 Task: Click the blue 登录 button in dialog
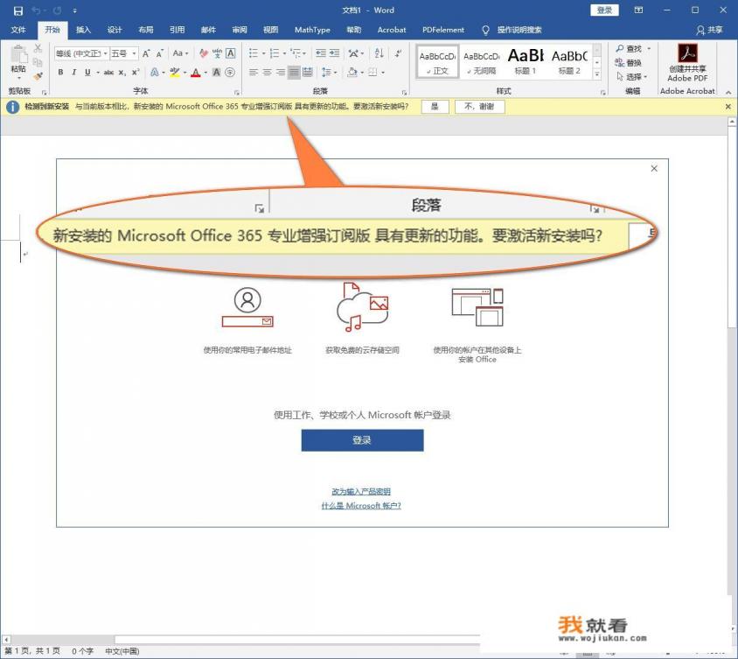[362, 440]
